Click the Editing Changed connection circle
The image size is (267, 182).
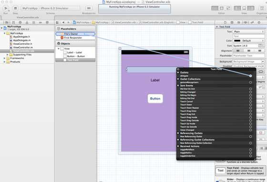coord(250,92)
